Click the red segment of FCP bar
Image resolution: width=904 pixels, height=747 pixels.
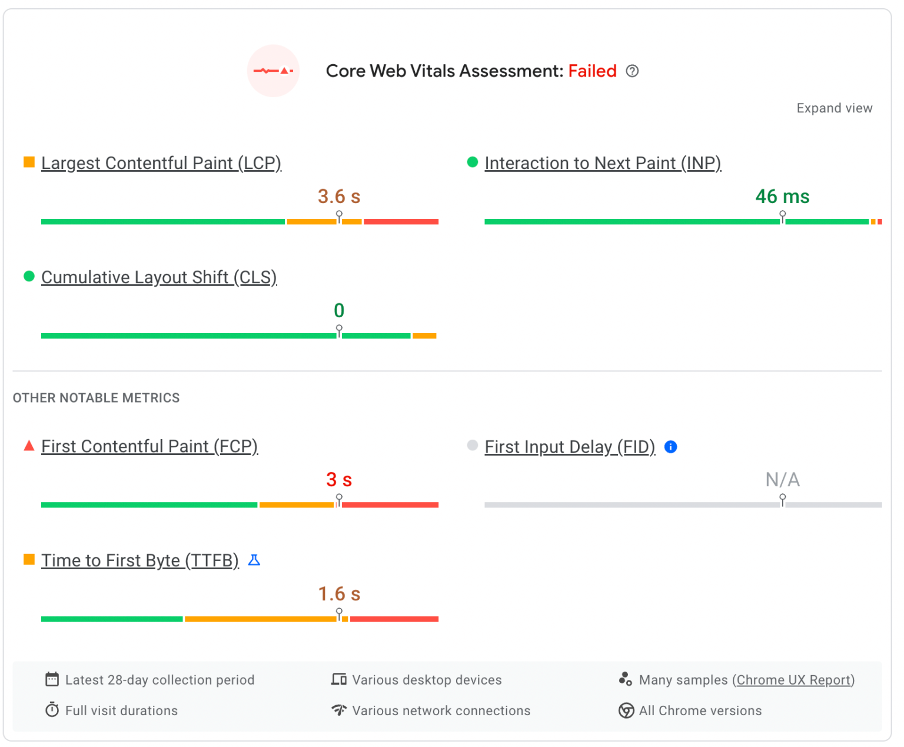pyautogui.click(x=390, y=505)
